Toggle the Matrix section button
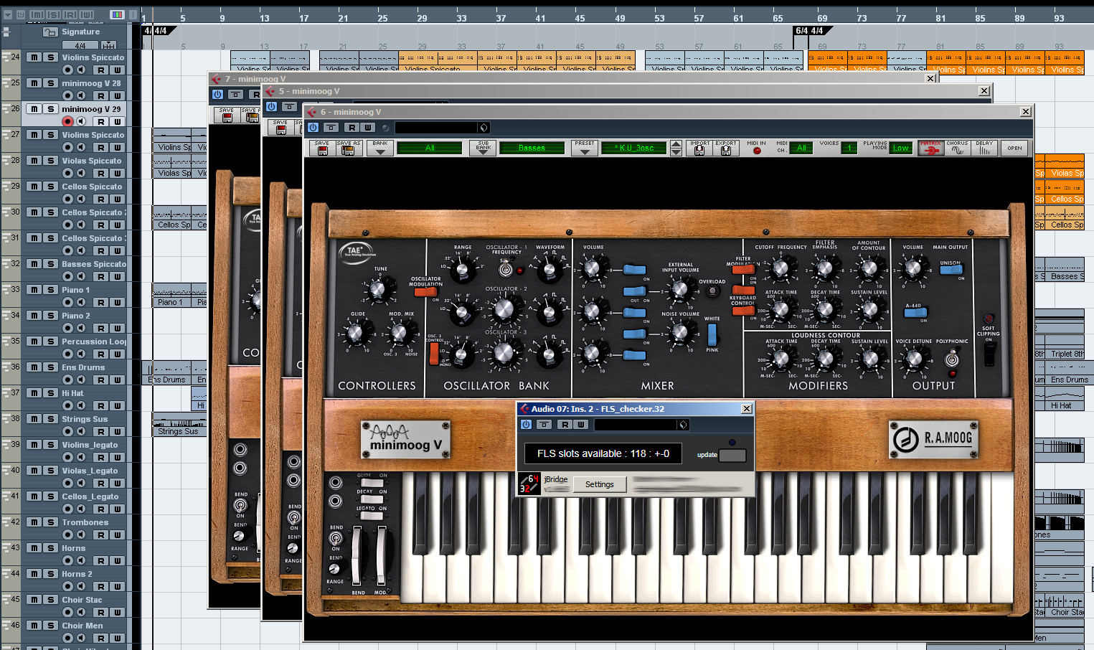The image size is (1094, 650). click(x=930, y=148)
